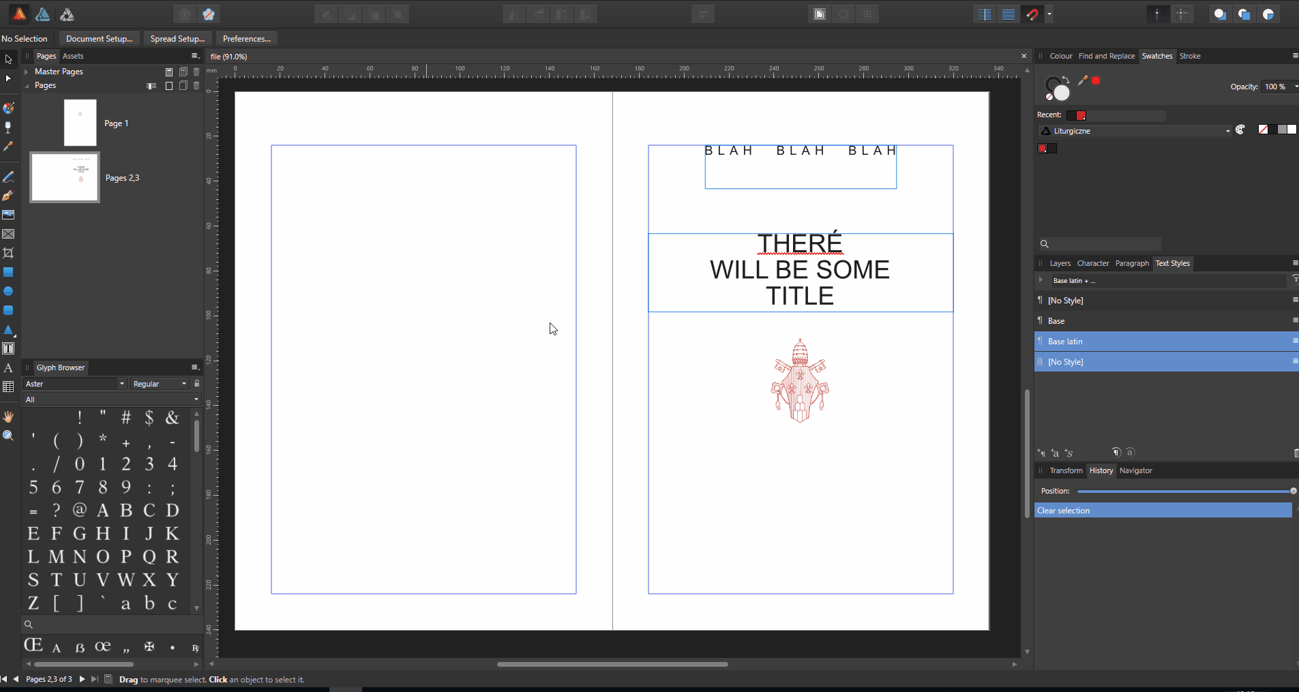Select the Rounded Rectangle tool
The width and height of the screenshot is (1299, 692).
click(8, 310)
